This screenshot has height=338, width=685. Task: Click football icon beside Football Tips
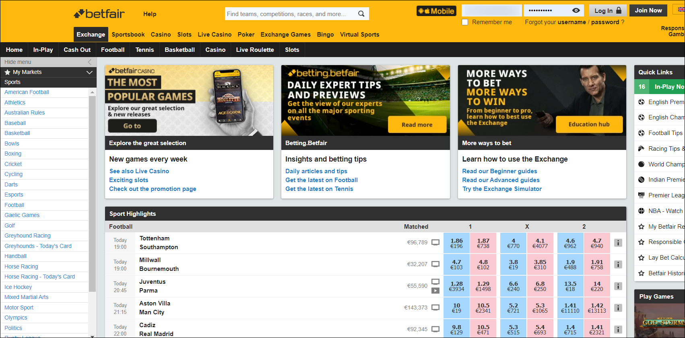tap(641, 133)
